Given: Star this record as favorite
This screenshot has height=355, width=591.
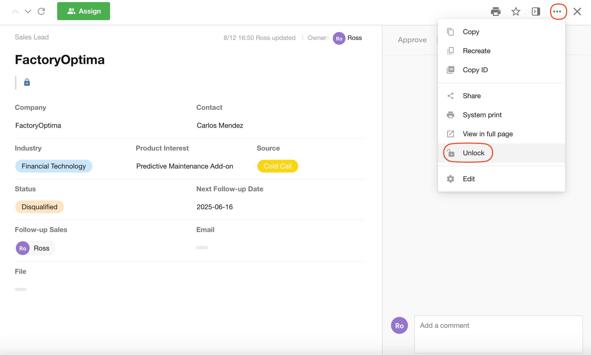Looking at the screenshot, I should [x=516, y=12].
